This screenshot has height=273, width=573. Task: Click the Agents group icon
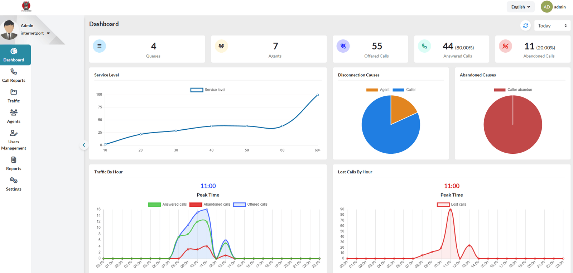coord(221,46)
